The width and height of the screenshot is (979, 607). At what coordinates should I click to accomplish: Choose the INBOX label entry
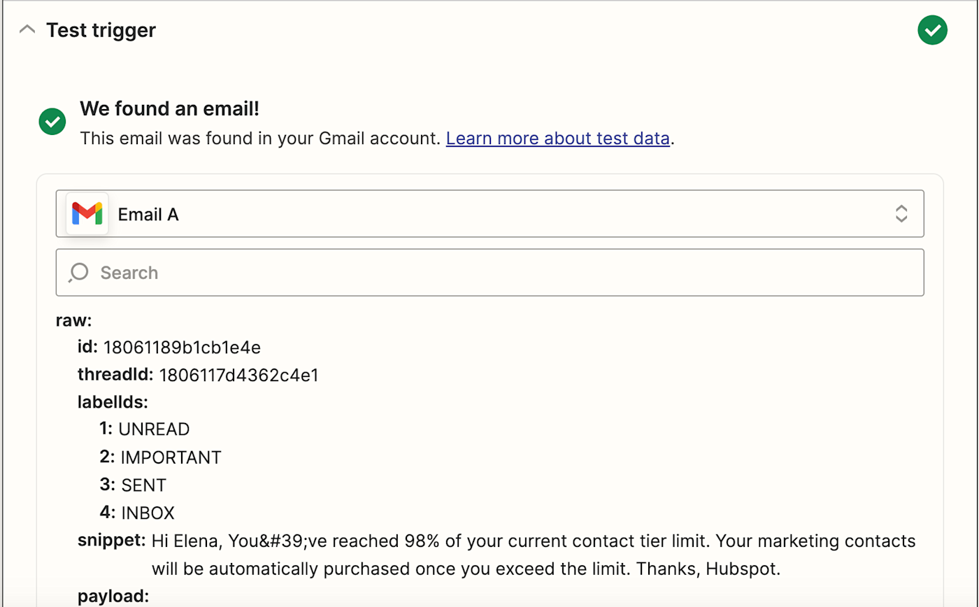148,513
